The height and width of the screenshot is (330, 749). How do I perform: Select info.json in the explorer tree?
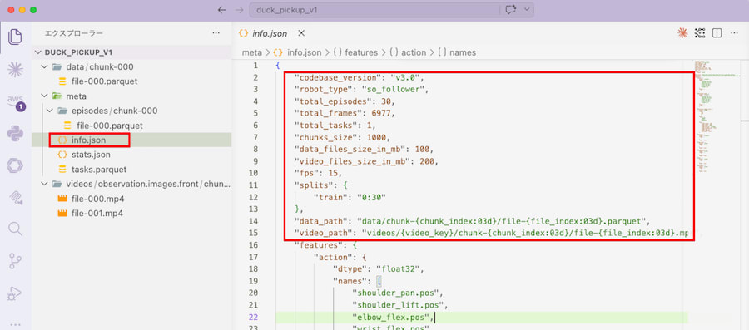[88, 140]
